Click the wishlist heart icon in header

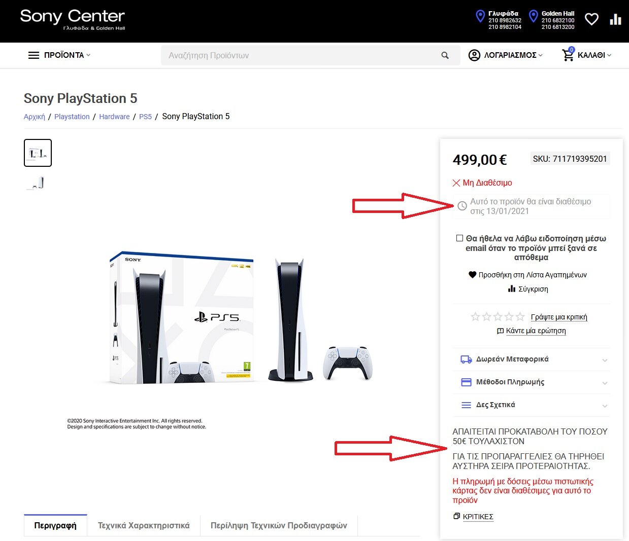pyautogui.click(x=591, y=19)
